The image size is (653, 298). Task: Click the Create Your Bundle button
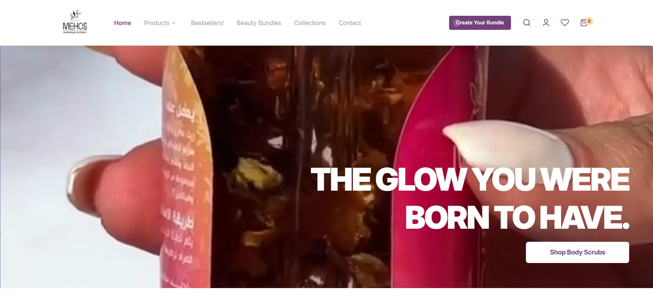480,23
